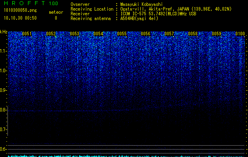The width and height of the screenshot is (248, 157).
Task: Click the Receiving Location label
Action: (x=92, y=9)
